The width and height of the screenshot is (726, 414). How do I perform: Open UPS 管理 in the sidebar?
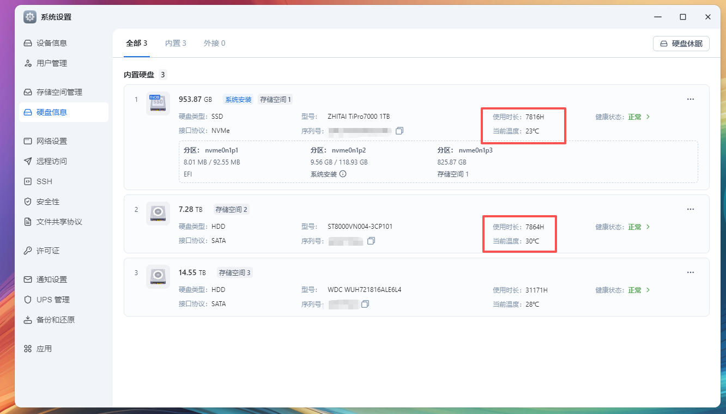(x=64, y=300)
